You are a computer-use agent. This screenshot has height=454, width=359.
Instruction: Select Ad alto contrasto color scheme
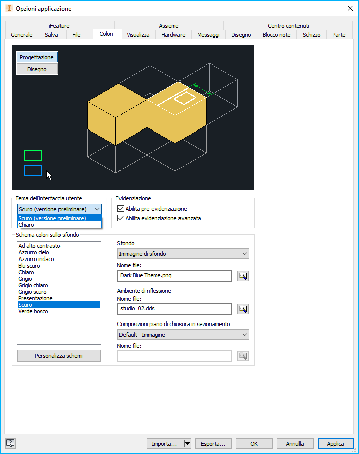pos(59,246)
